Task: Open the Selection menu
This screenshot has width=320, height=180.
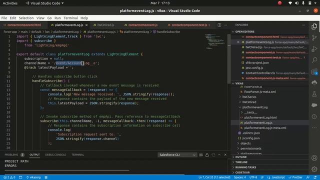Action: (26, 18)
